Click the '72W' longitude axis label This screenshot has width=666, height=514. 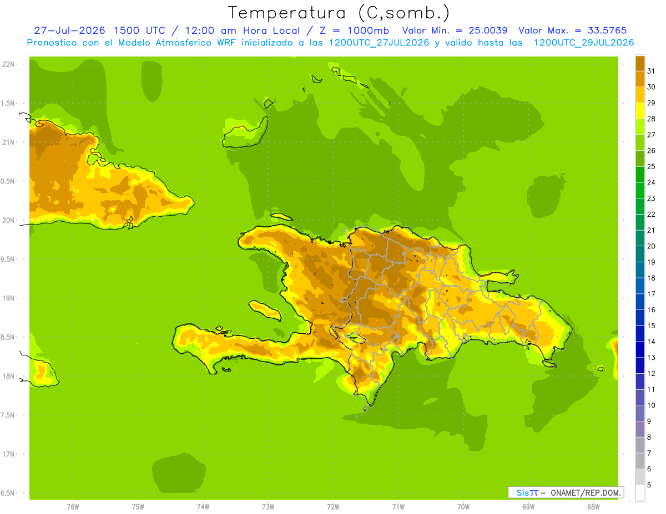click(x=333, y=507)
